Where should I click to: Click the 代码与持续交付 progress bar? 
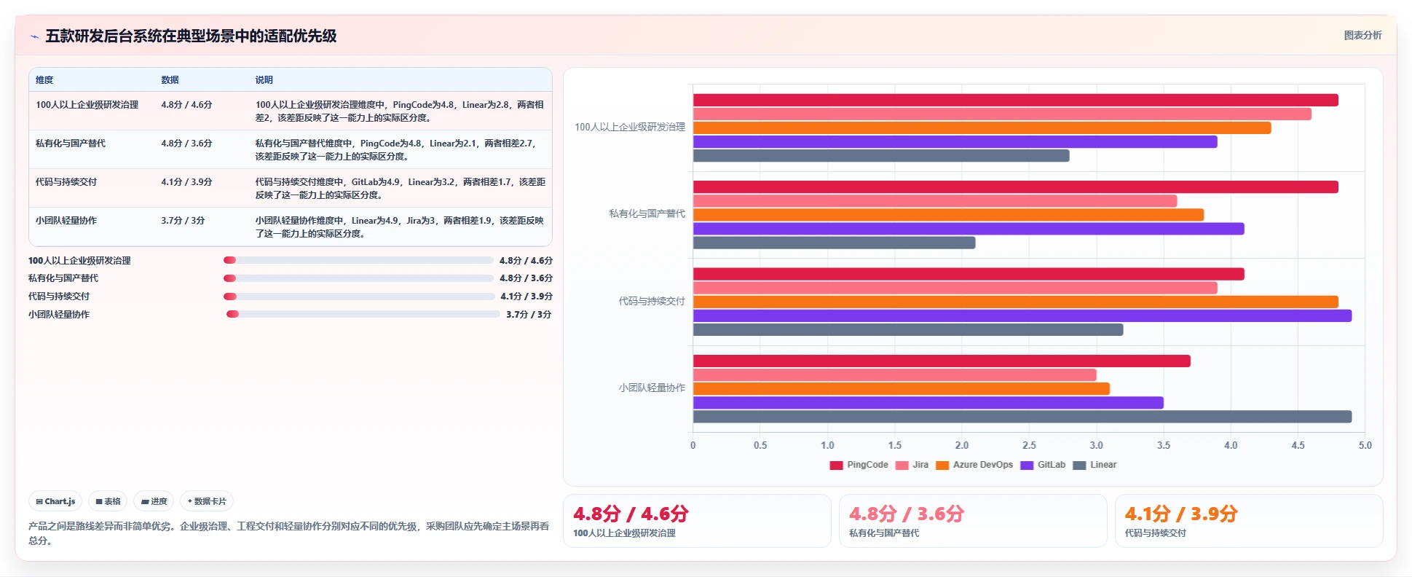point(359,297)
